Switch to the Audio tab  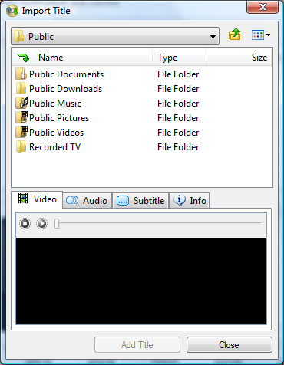(x=87, y=201)
